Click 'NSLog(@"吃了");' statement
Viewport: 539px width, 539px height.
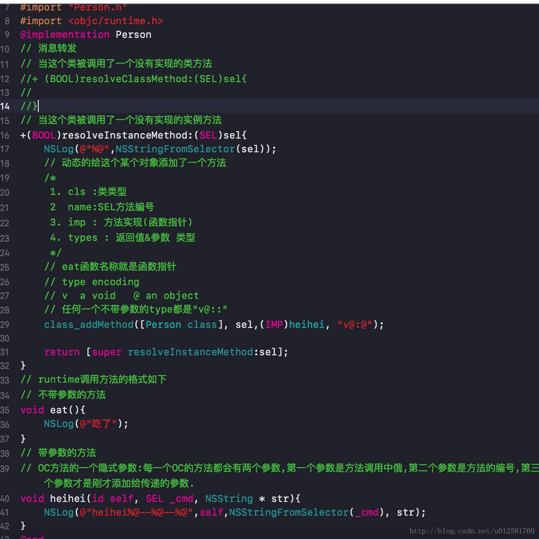point(86,424)
